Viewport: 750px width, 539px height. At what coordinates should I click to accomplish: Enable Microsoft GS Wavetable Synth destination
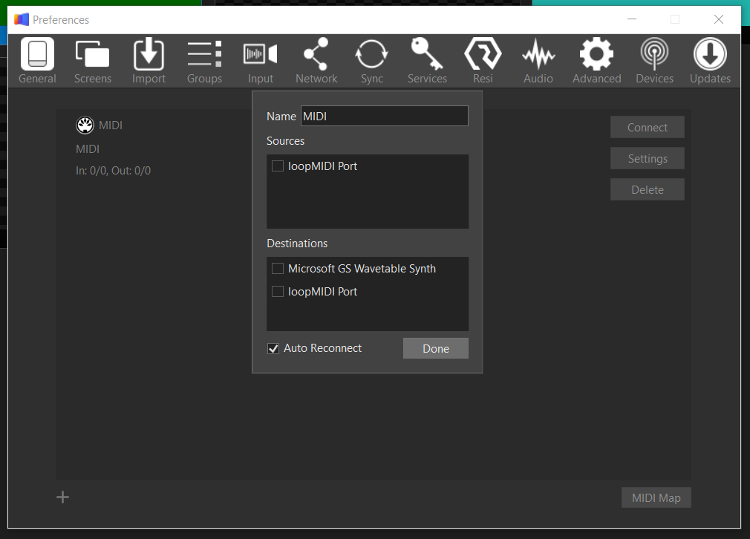tap(278, 268)
